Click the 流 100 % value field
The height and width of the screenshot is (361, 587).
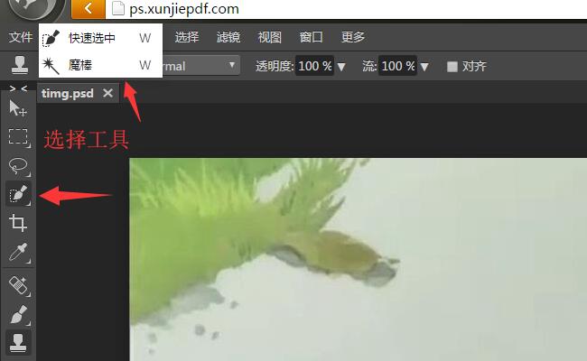397,66
